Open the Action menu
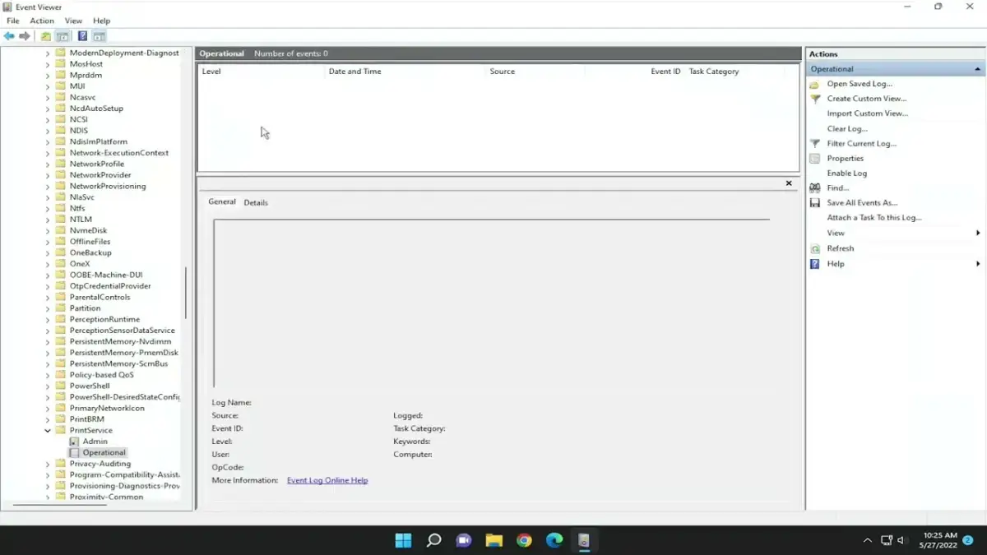The image size is (987, 555). (x=41, y=21)
